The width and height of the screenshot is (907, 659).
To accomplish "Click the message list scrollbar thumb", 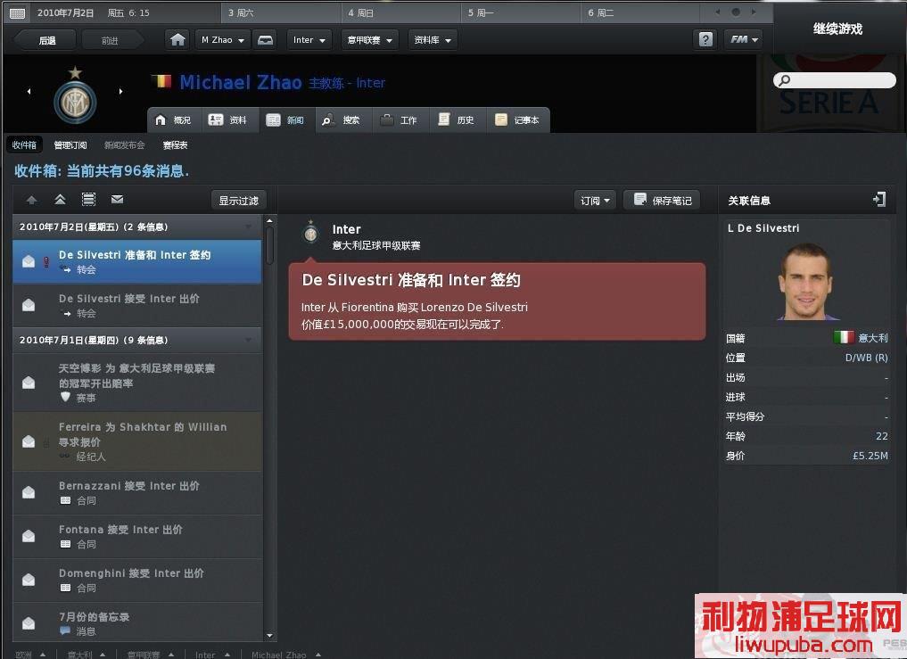I will pyautogui.click(x=269, y=245).
